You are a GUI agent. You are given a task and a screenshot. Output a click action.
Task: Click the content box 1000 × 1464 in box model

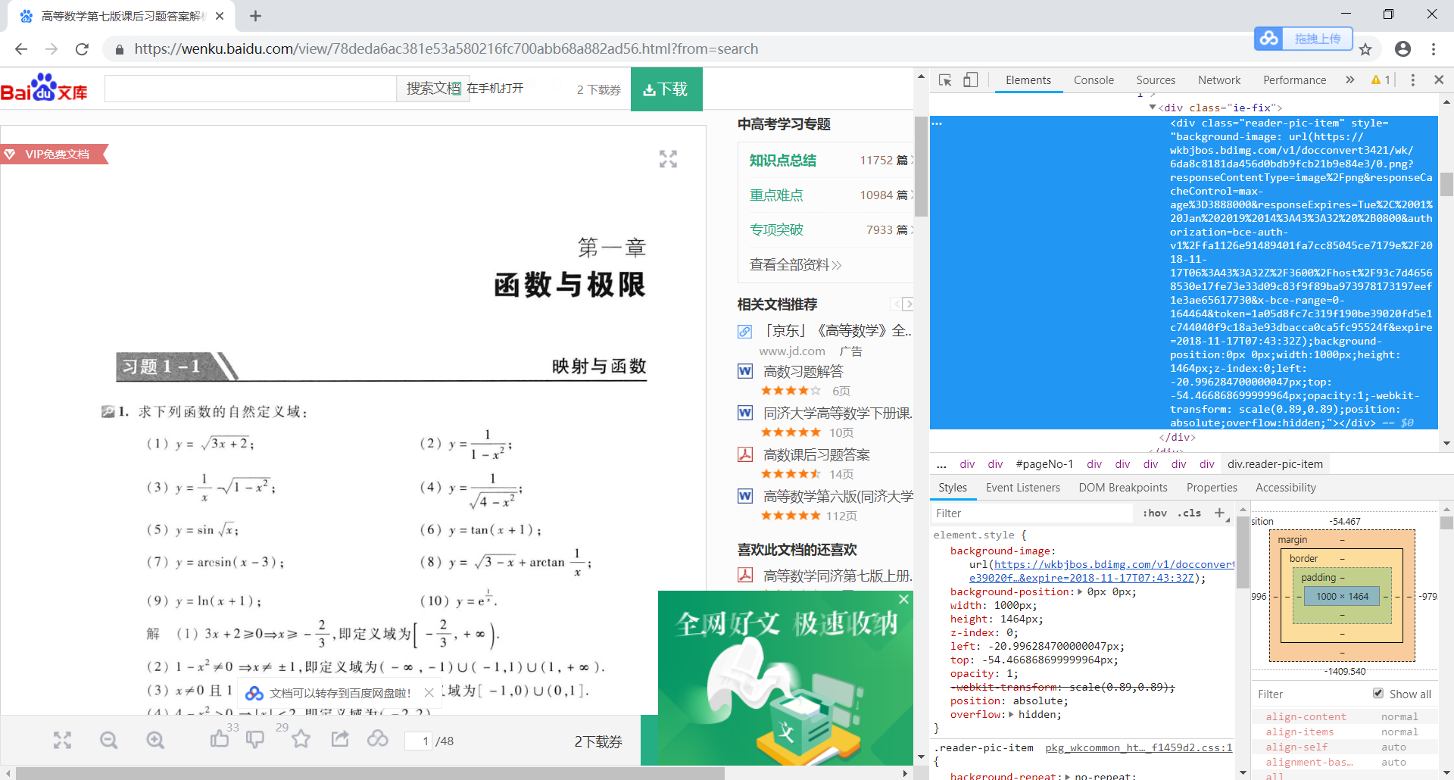point(1342,596)
